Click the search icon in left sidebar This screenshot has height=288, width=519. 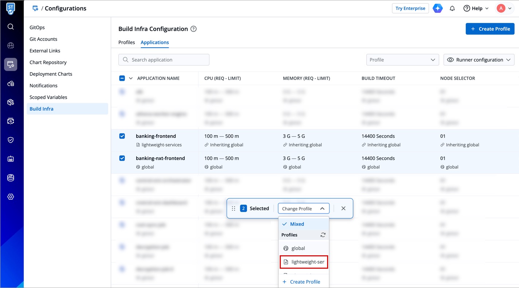(11, 27)
